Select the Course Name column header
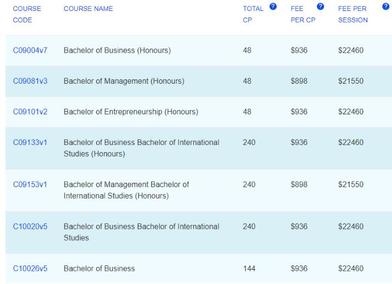The image size is (392, 284). (x=88, y=8)
